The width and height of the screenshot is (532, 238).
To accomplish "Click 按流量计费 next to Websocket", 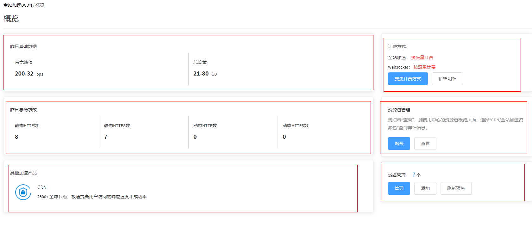I will pyautogui.click(x=424, y=67).
